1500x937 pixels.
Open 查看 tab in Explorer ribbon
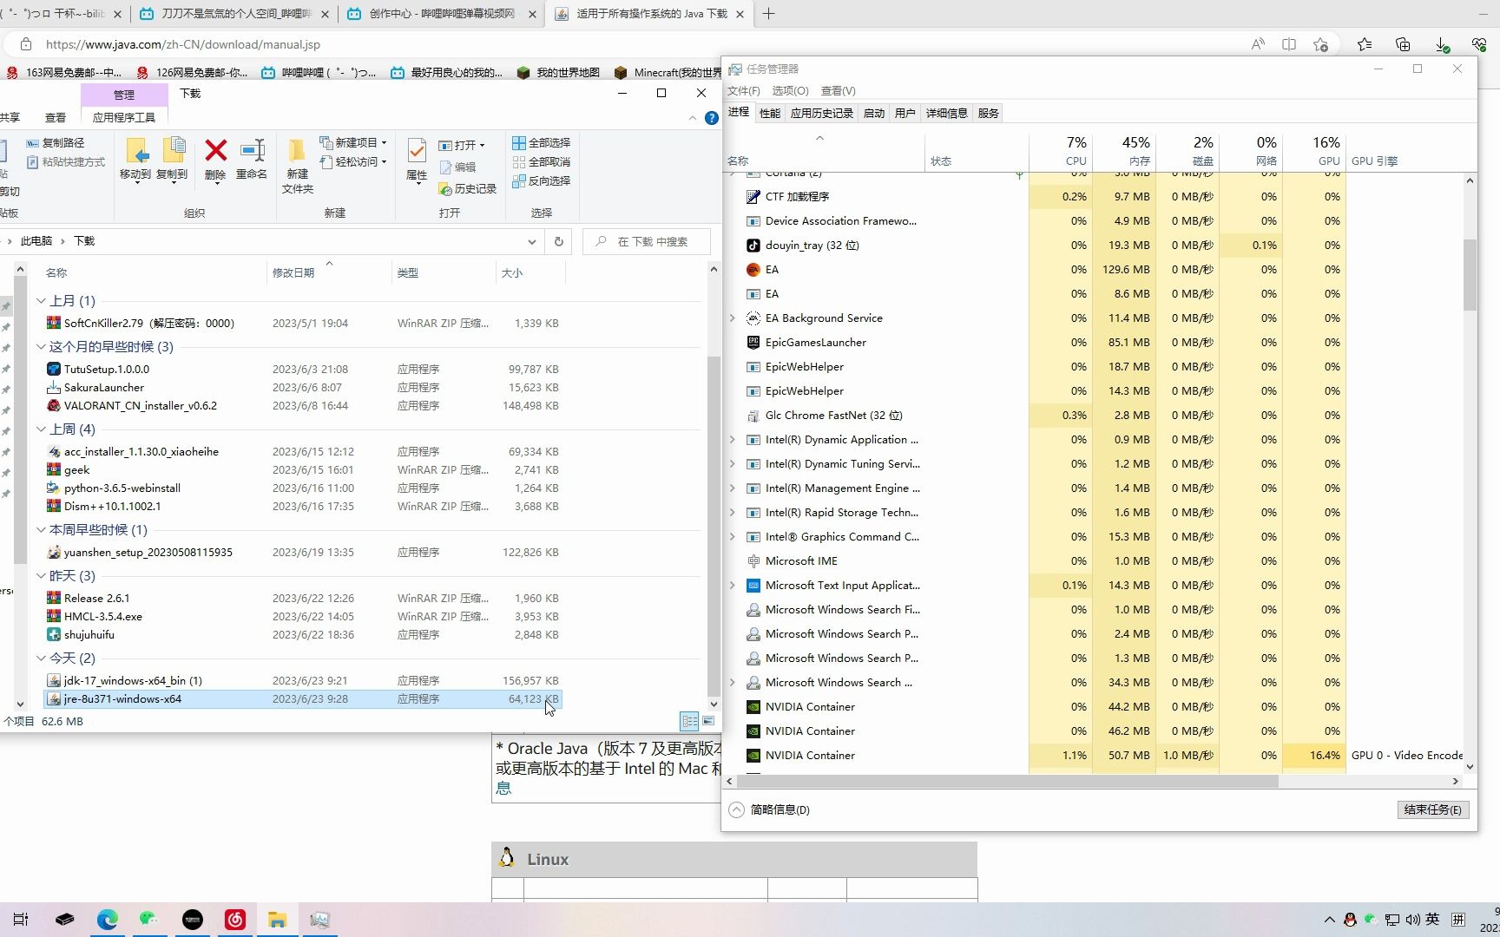pos(56,117)
